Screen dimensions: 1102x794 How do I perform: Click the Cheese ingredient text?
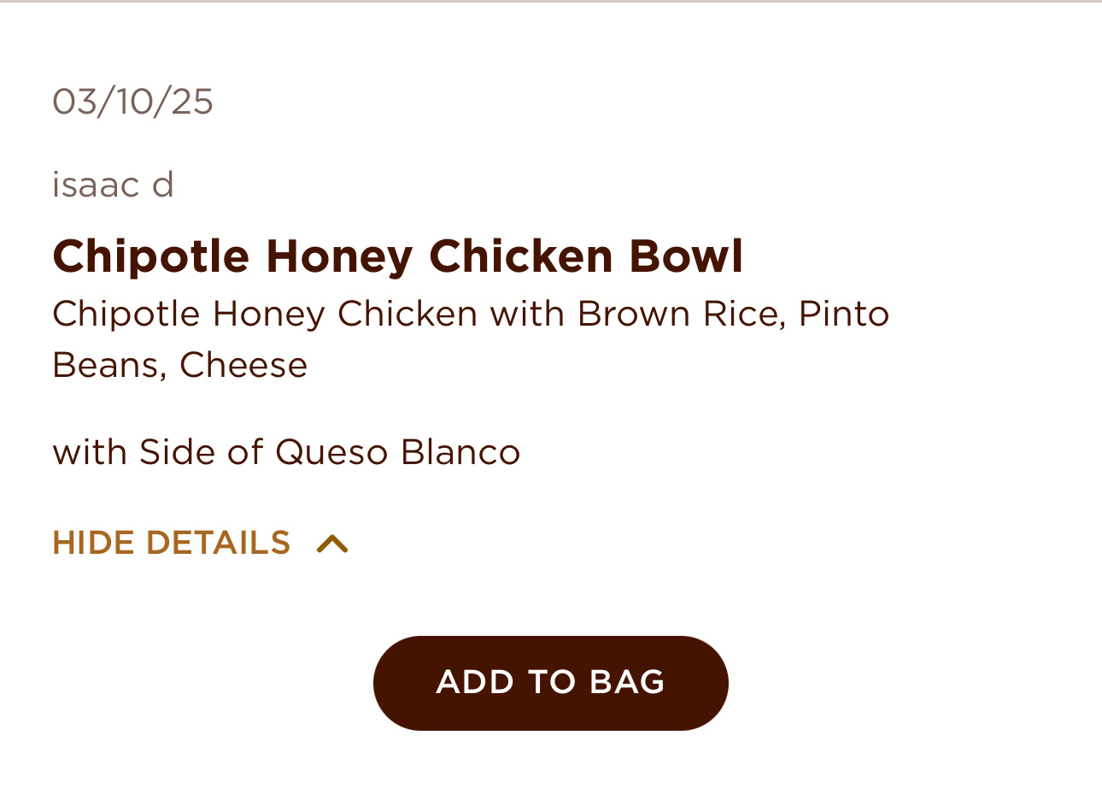(x=243, y=365)
